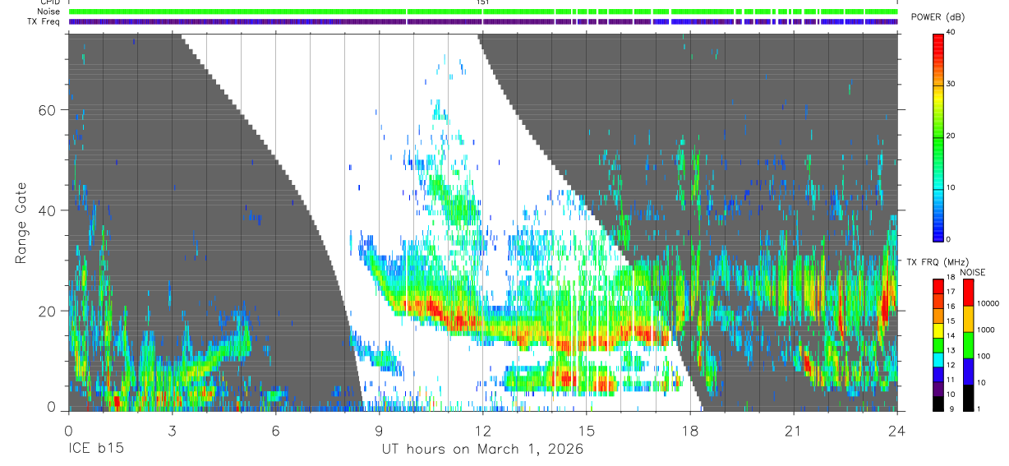Click the 'Noise' row label at top
The height and width of the screenshot is (466, 1009).
click(48, 12)
